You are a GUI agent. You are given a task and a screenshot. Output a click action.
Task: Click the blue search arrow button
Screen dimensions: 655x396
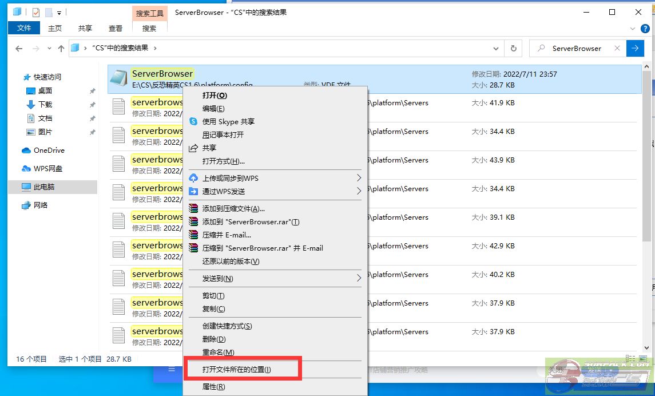(634, 49)
